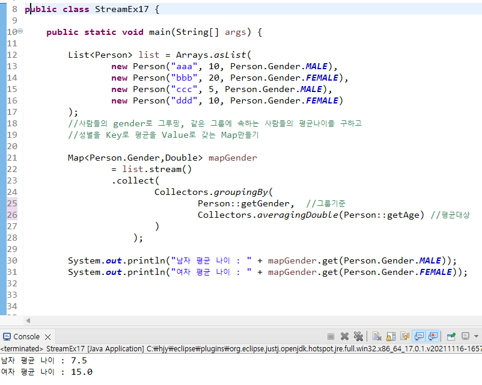The width and height of the screenshot is (482, 385).
Task: Click the Remove Launch icon in the Console
Action: tap(344, 336)
